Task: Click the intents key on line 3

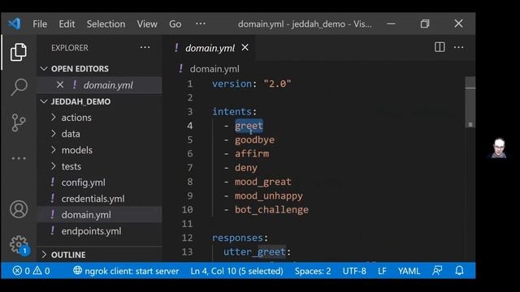Action: [x=232, y=112]
